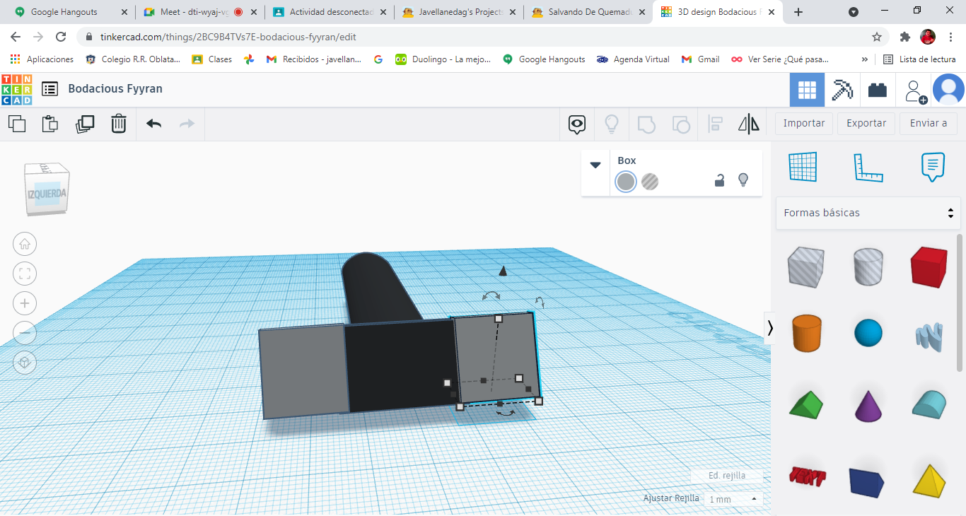Reload the page

pyautogui.click(x=61, y=37)
